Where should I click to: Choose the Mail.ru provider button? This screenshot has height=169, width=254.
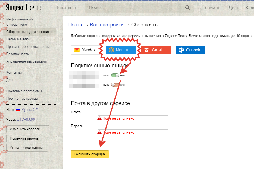[120, 50]
